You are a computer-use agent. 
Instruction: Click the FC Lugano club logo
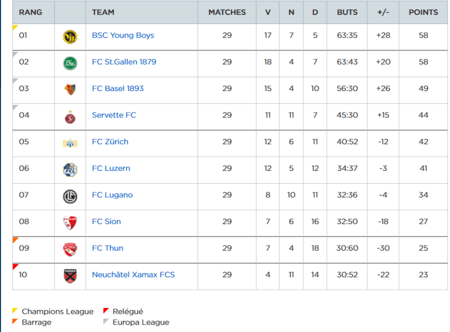pyautogui.click(x=70, y=195)
